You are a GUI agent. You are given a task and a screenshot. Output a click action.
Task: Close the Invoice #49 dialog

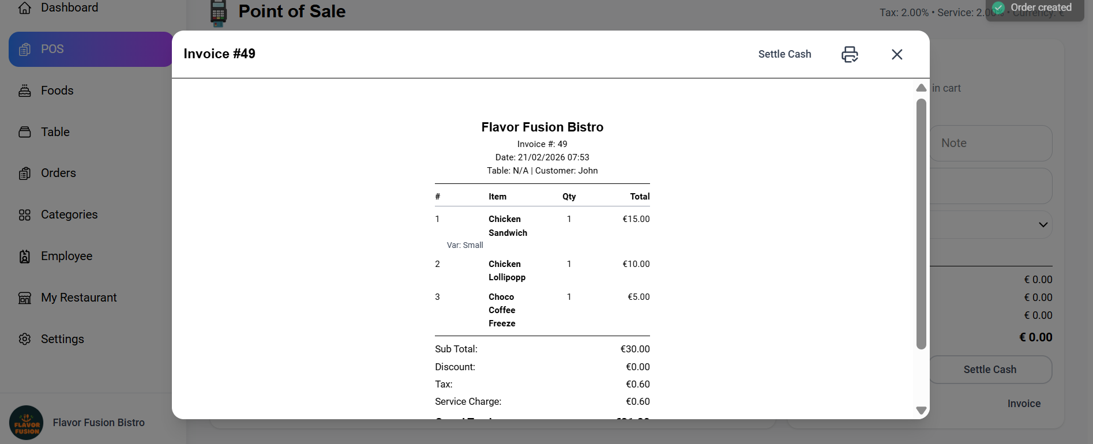click(897, 54)
